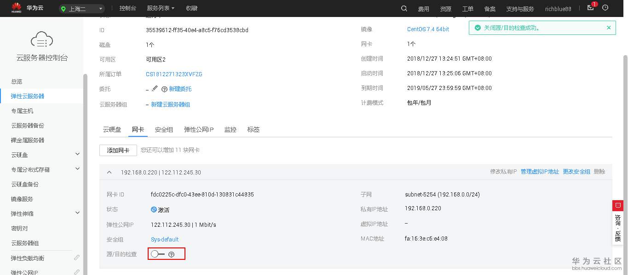Viewport: 628px width, 275px height.
Task: Click link icon beside 弹性负载均衡
Action: point(77,258)
